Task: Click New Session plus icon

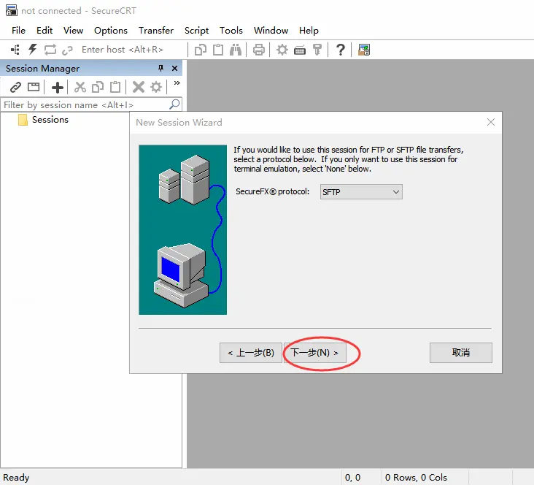Action: (57, 88)
